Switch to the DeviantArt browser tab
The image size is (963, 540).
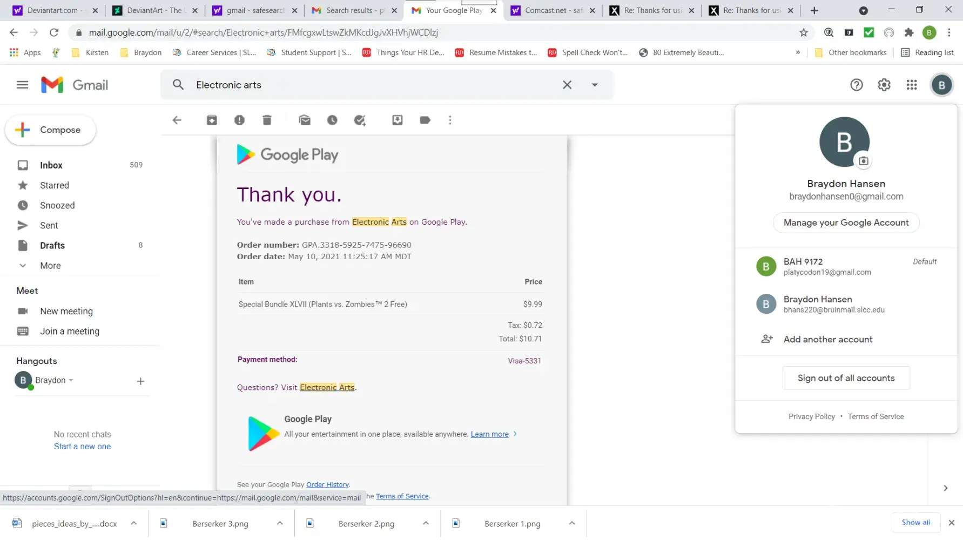pos(154,10)
